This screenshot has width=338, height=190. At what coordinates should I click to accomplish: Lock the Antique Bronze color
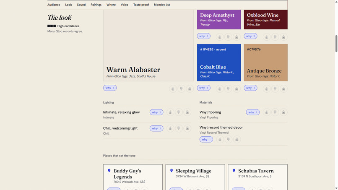point(283,88)
